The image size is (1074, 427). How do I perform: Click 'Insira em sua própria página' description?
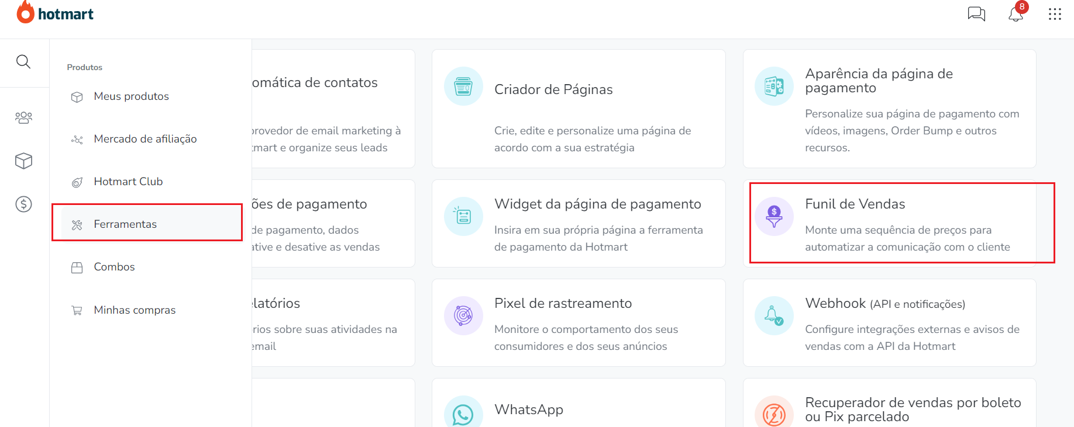point(598,238)
